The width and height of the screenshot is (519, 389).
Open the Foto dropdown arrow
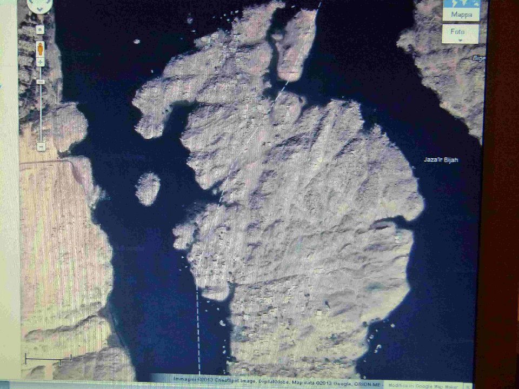pyautogui.click(x=460, y=41)
